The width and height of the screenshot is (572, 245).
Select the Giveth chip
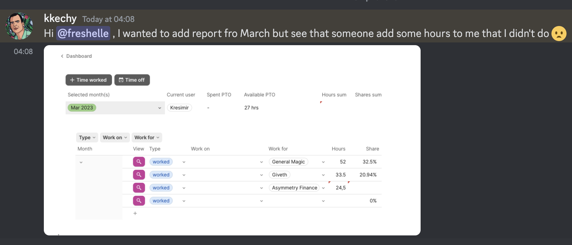tap(279, 175)
